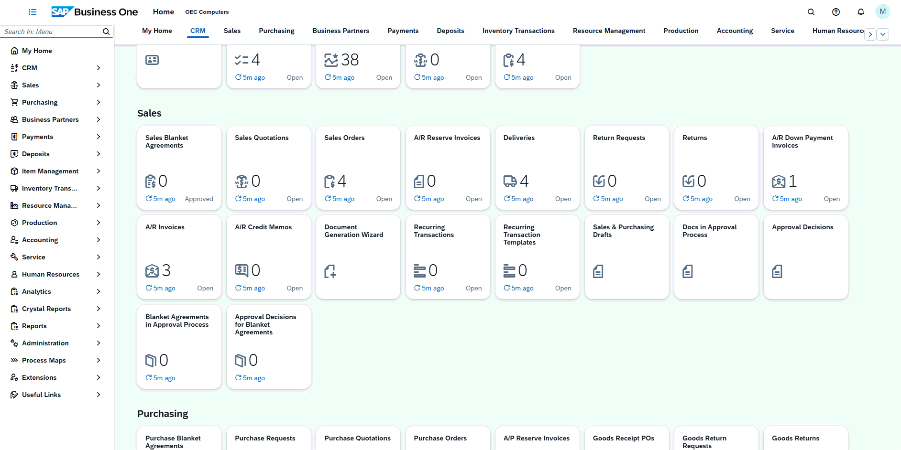
Task: Open Docs in Approval Process tile
Action: coord(716,257)
